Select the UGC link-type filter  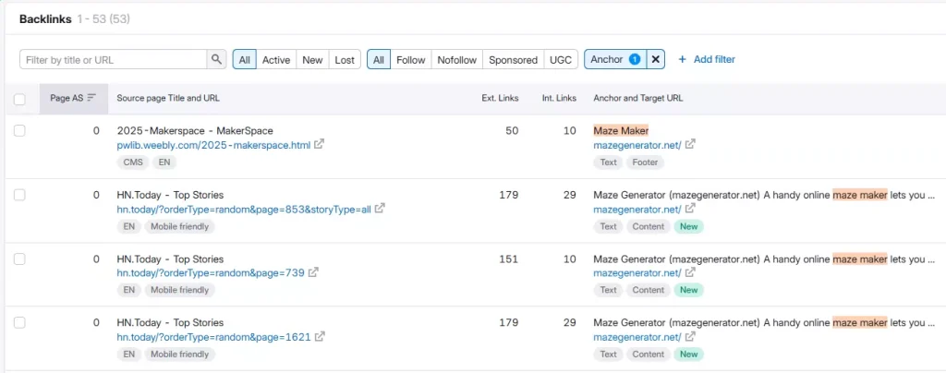(x=561, y=60)
